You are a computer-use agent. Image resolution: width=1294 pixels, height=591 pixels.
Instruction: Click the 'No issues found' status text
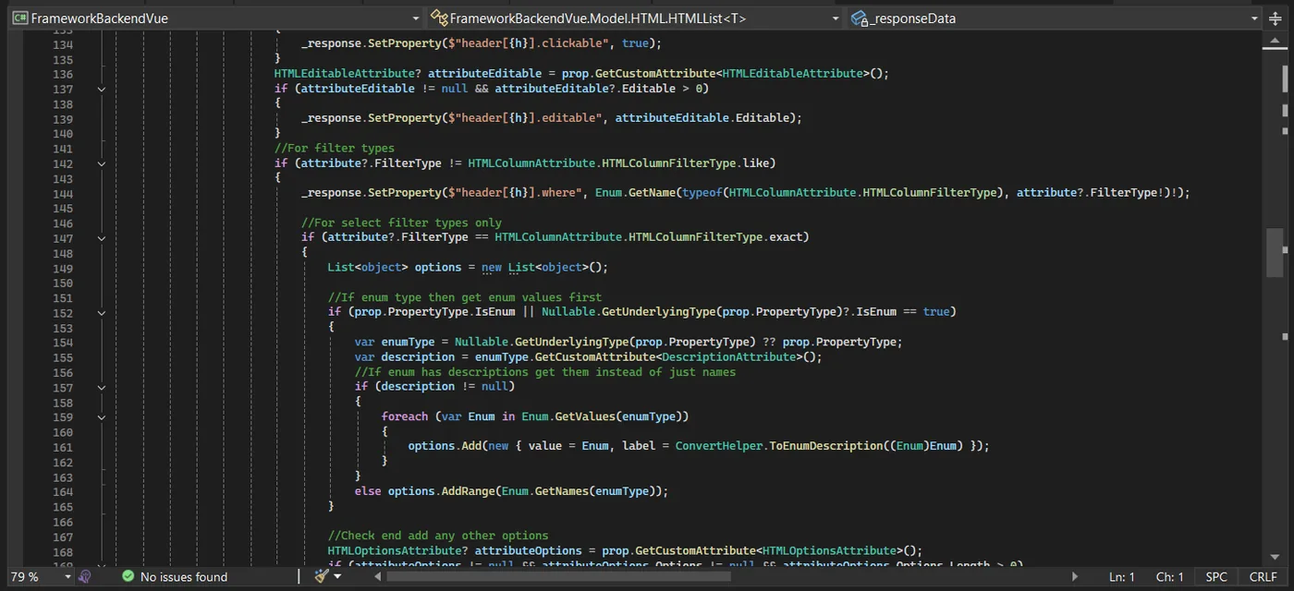tap(184, 576)
